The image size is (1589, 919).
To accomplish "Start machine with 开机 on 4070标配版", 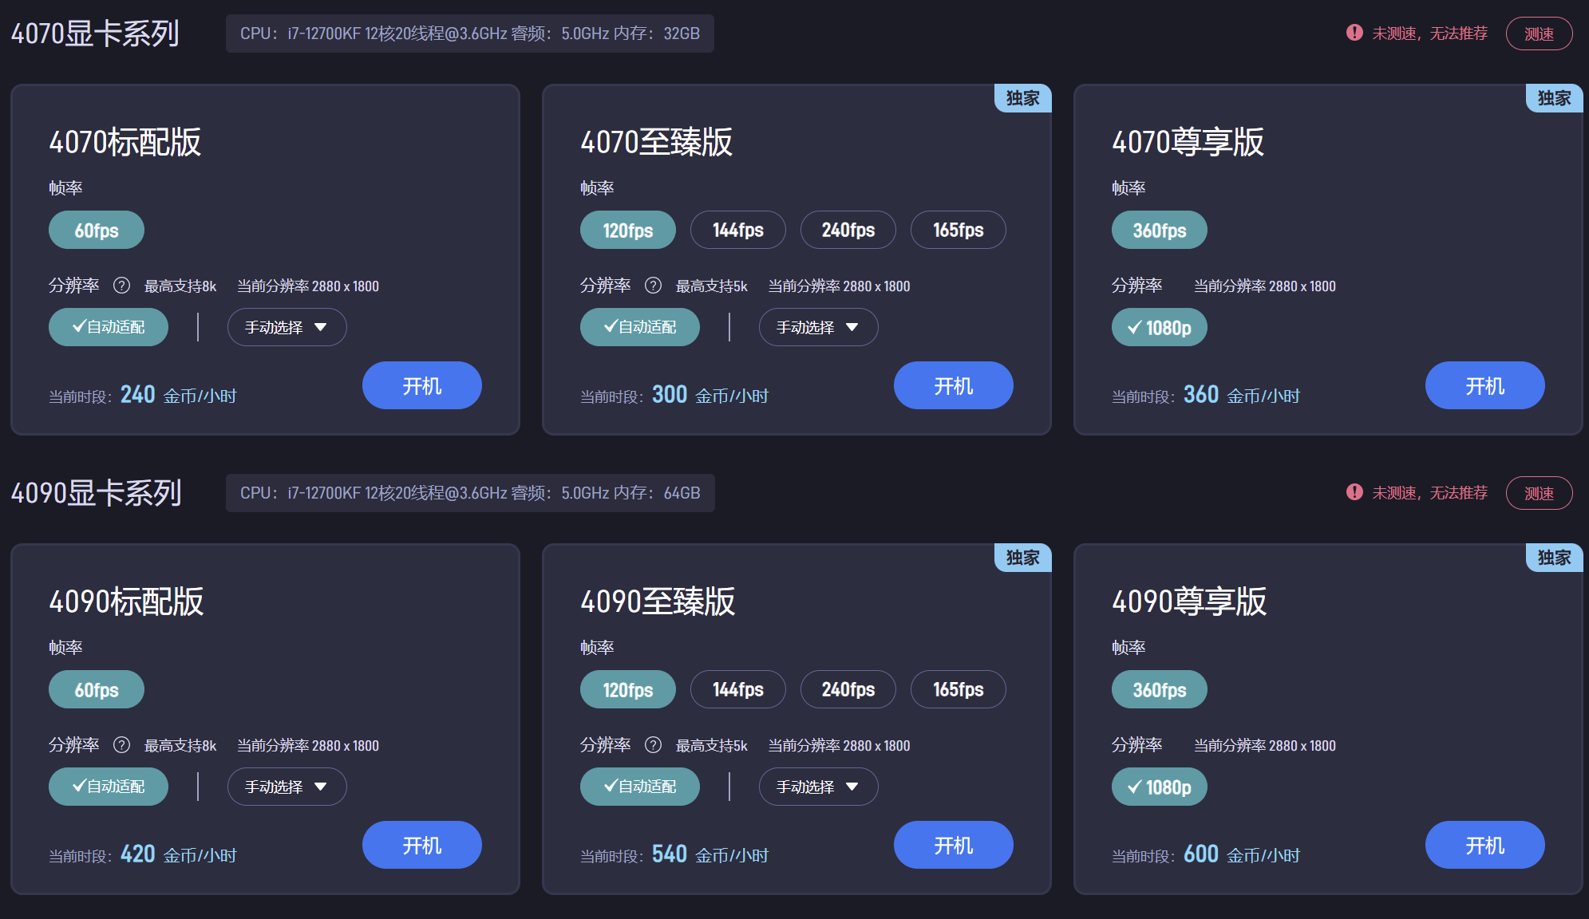I will (x=421, y=386).
